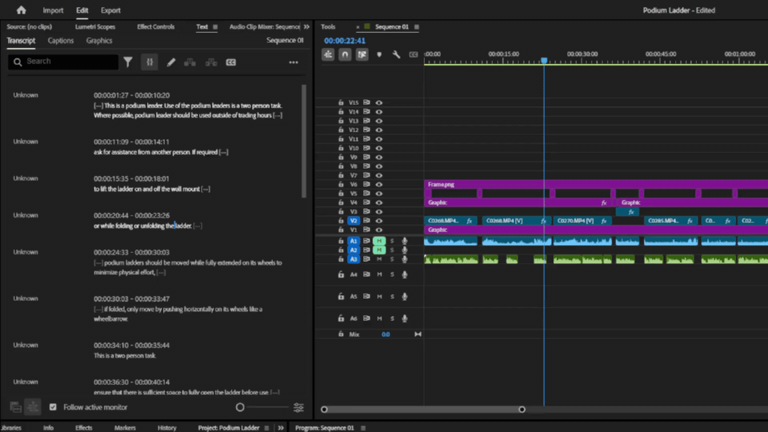Add a marker on the timeline
Image resolution: width=768 pixels, height=432 pixels.
tap(379, 55)
